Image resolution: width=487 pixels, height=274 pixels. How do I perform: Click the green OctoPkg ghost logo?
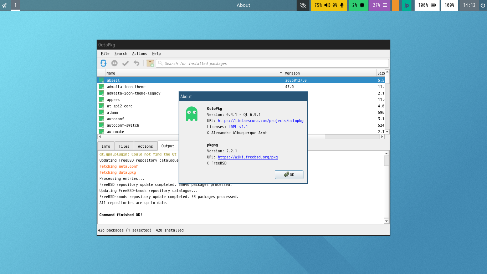click(x=191, y=114)
